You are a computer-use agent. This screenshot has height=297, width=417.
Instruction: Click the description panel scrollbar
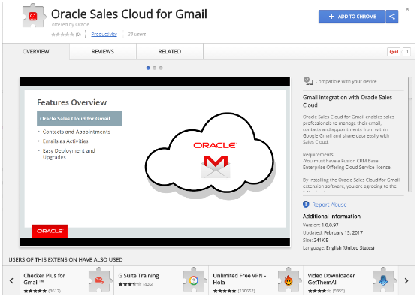410,135
